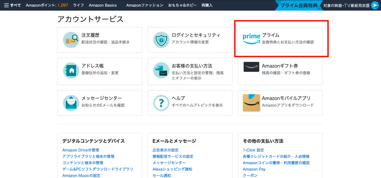Click the prime logo icon
Viewport: 381px width, 178px height.
tap(251, 39)
